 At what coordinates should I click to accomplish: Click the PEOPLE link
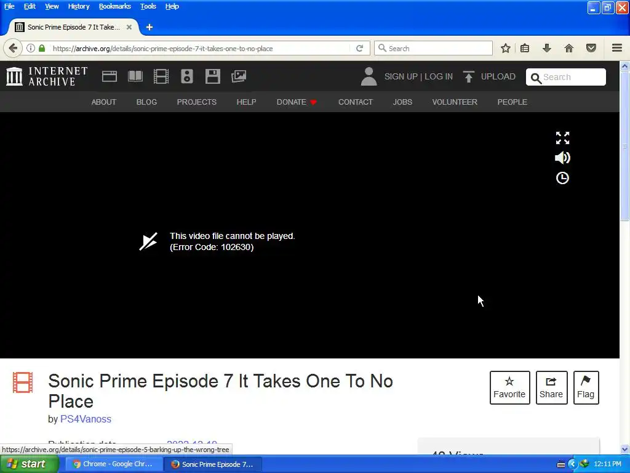pyautogui.click(x=512, y=102)
